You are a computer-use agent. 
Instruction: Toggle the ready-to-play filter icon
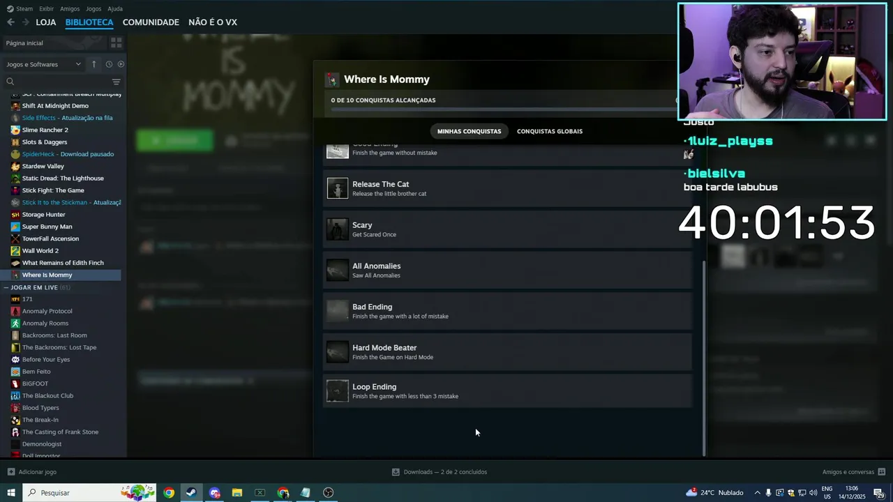click(x=121, y=64)
